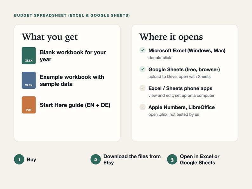This screenshot has width=252, height=189.
Task: Click 'Download the files from Etsy' step
Action: 132,160
